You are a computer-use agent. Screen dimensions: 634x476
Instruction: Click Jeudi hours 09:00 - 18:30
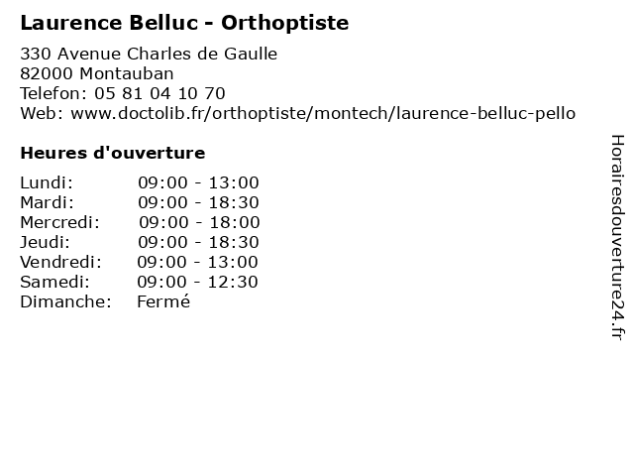tap(198, 242)
